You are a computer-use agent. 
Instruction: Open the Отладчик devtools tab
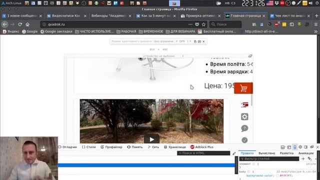[68, 147]
